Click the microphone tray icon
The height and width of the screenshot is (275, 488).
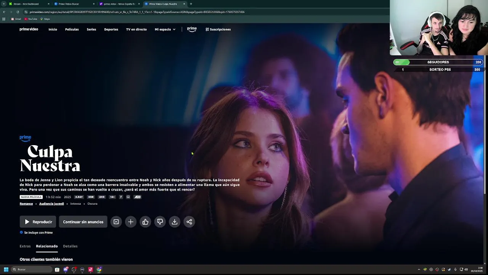455,270
